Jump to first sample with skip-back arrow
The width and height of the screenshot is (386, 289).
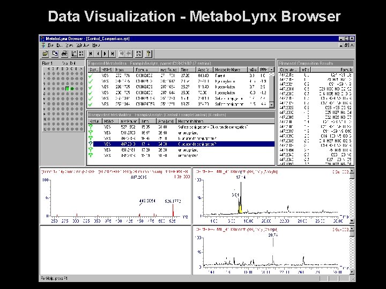tap(91, 54)
